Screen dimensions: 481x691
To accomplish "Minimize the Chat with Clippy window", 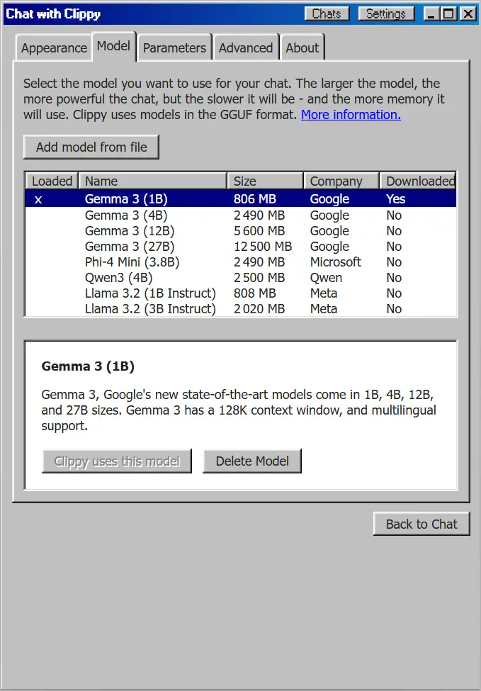I will click(x=431, y=13).
